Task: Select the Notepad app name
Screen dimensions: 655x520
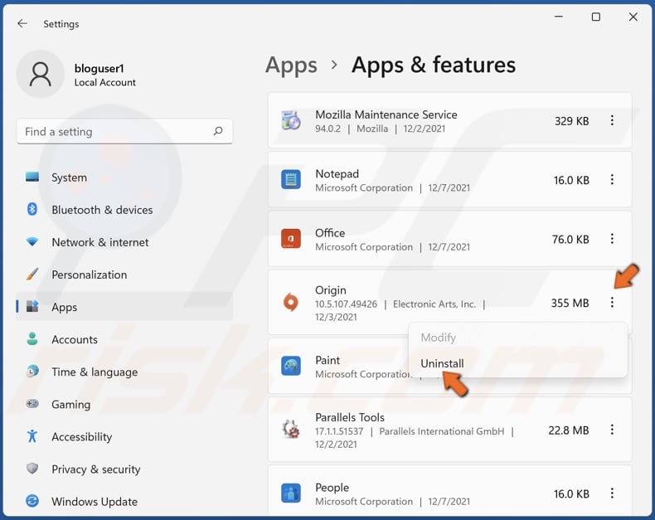Action: click(337, 173)
